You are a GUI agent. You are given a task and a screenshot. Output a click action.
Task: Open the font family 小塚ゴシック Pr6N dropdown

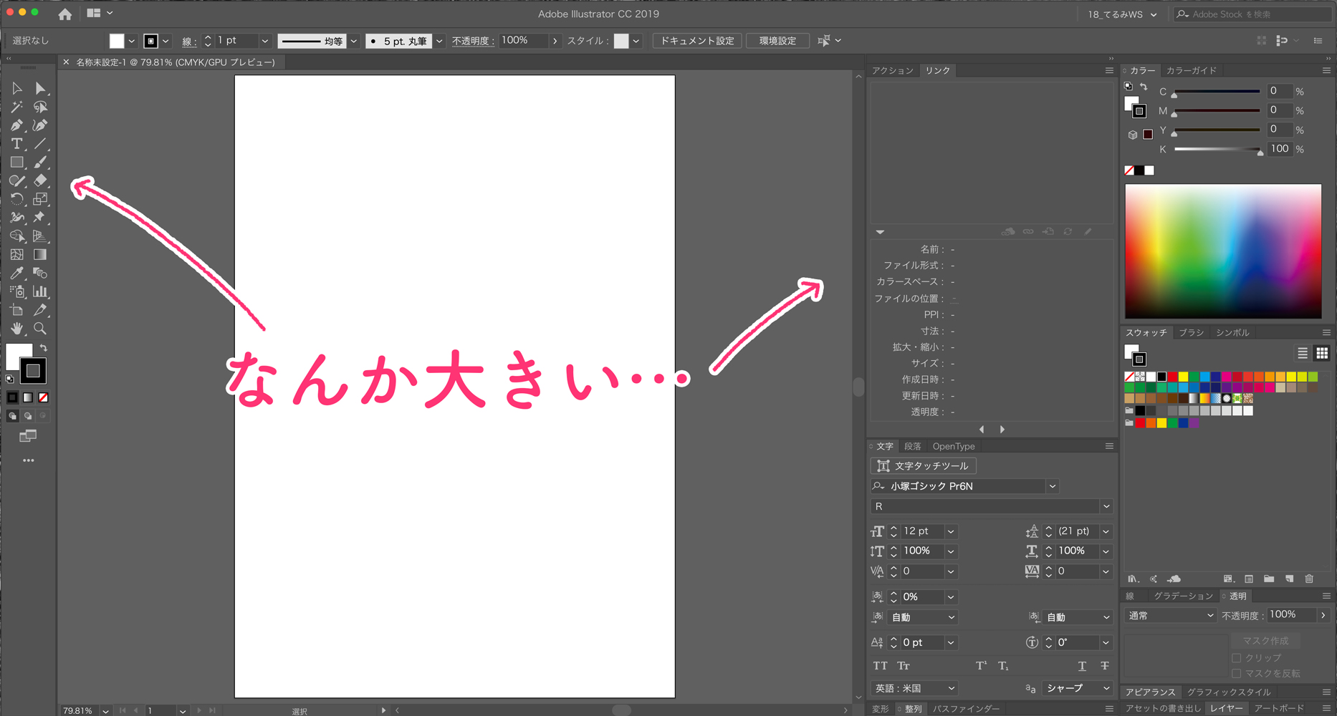tap(1053, 486)
